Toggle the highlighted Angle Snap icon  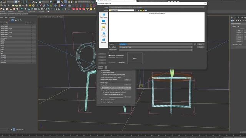(65, 2)
